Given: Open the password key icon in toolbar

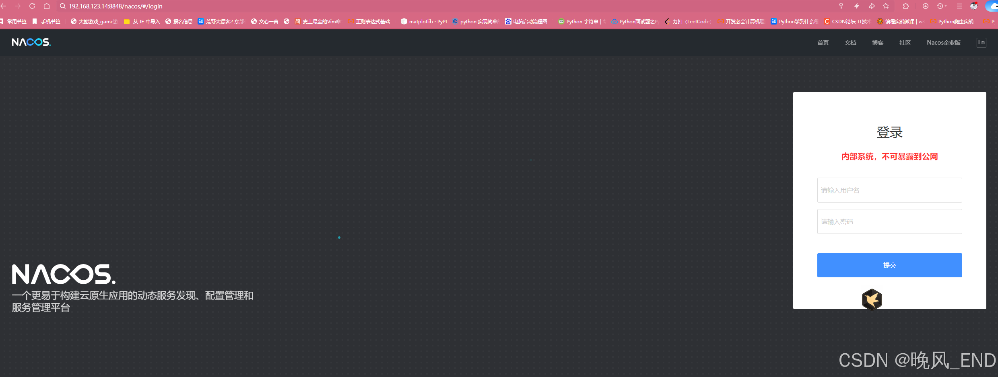Looking at the screenshot, I should 841,6.
